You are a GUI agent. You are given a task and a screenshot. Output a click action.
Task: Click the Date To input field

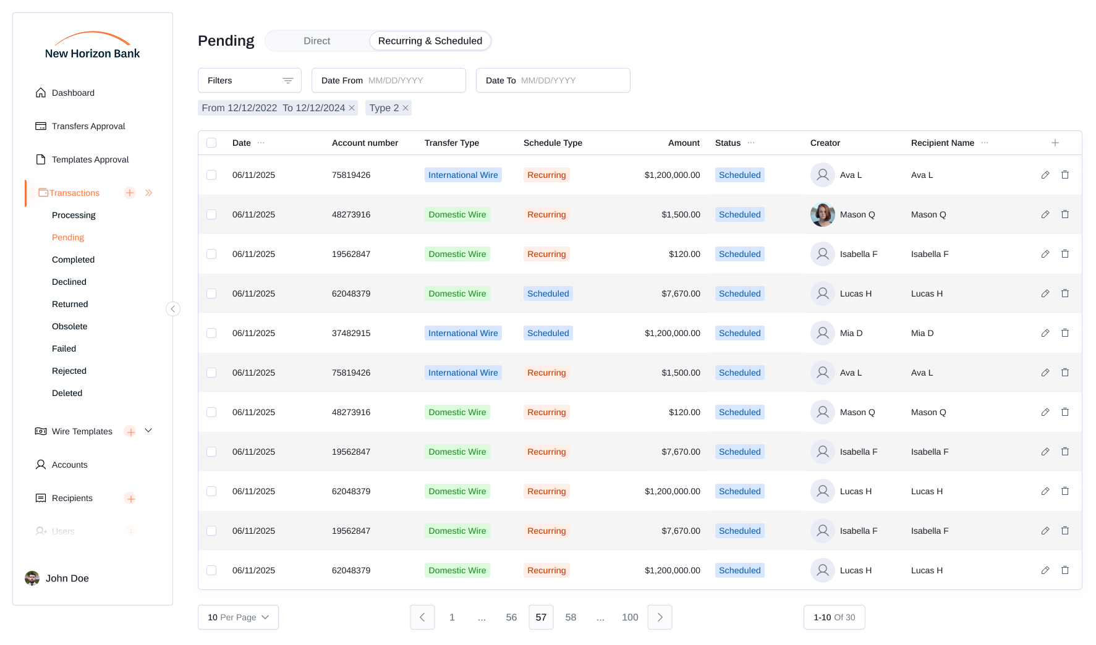pos(574,80)
